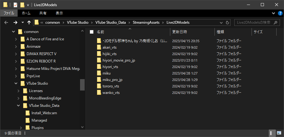Go up one folder level
Image resolution: width=284 pixels, height=137 pixels.
(29, 22)
